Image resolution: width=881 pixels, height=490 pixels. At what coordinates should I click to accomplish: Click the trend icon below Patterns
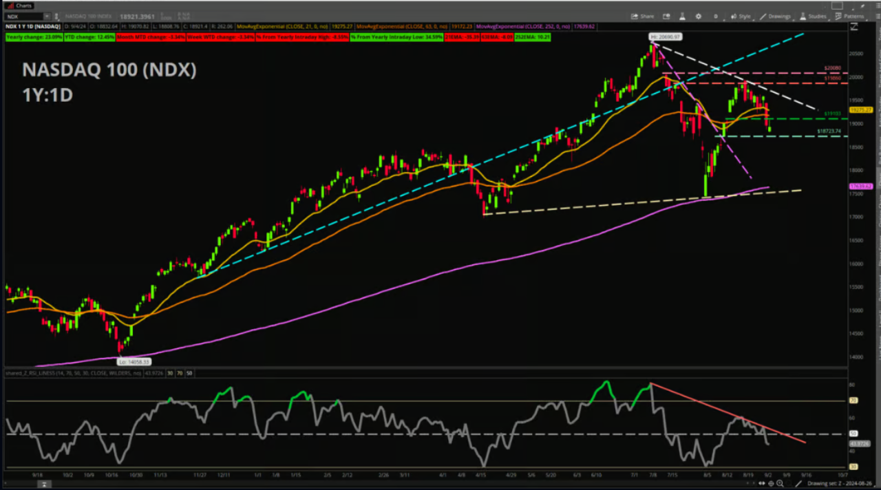(x=854, y=27)
